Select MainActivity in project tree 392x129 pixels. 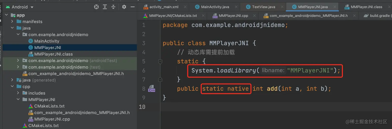(47, 41)
